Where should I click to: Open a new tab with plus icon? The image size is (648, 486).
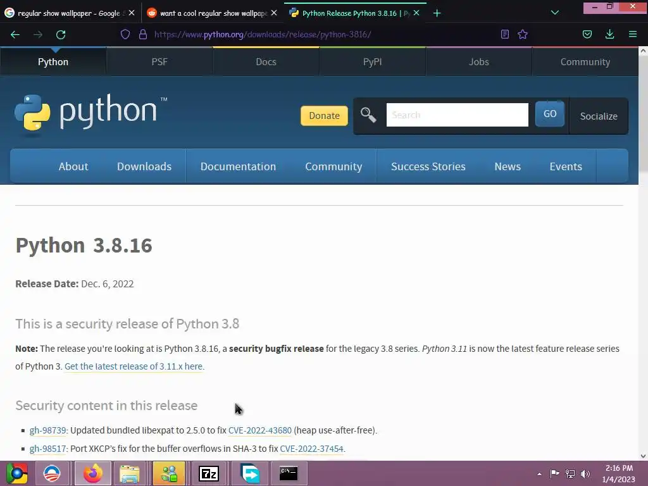(437, 13)
